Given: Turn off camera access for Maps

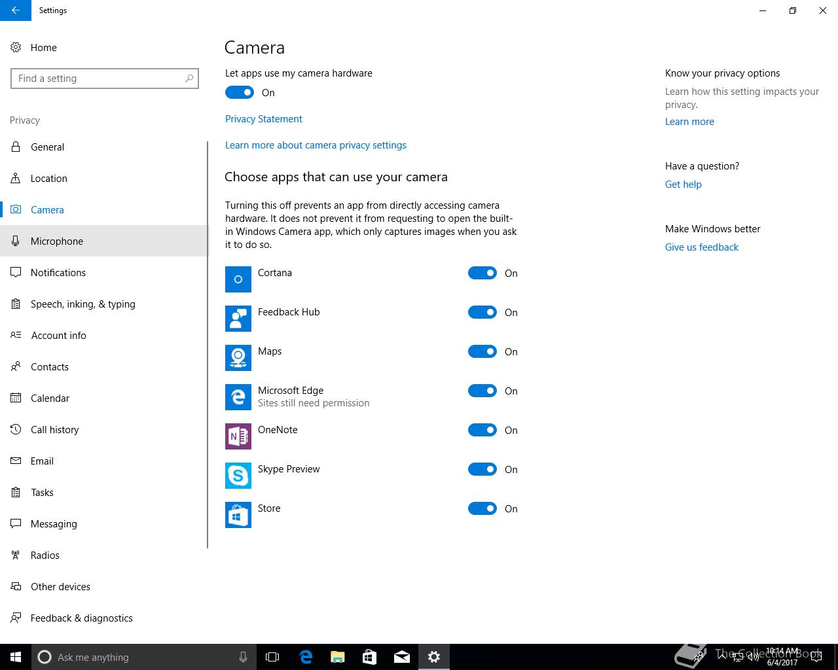Looking at the screenshot, I should click(483, 352).
